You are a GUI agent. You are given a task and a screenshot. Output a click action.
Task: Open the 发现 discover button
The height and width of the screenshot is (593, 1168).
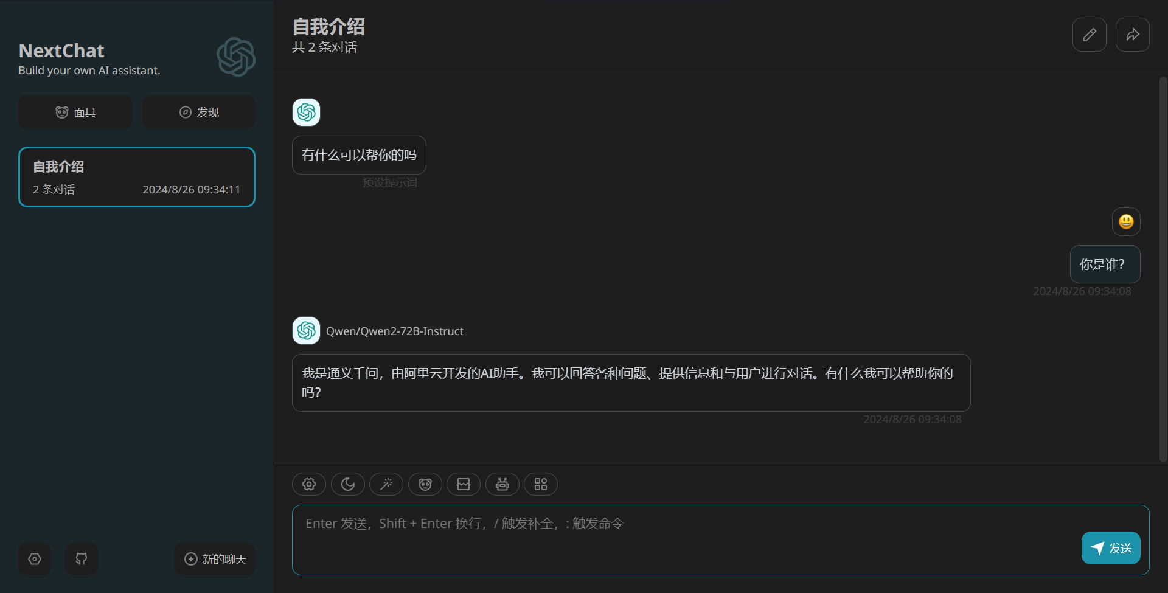(x=199, y=112)
